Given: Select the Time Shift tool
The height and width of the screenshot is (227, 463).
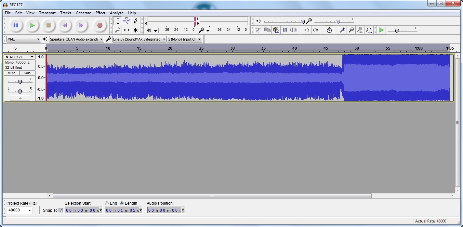Looking at the screenshot, I should pyautogui.click(x=126, y=30).
